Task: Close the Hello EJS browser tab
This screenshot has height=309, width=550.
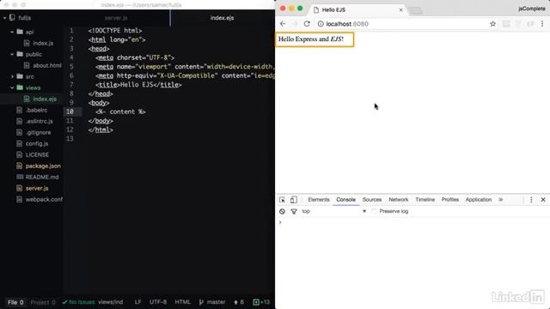Action: pyautogui.click(x=401, y=9)
